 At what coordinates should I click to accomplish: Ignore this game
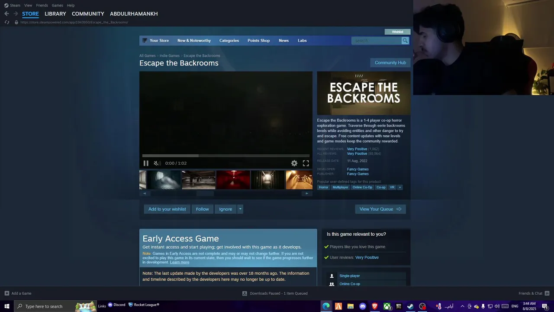(225, 209)
